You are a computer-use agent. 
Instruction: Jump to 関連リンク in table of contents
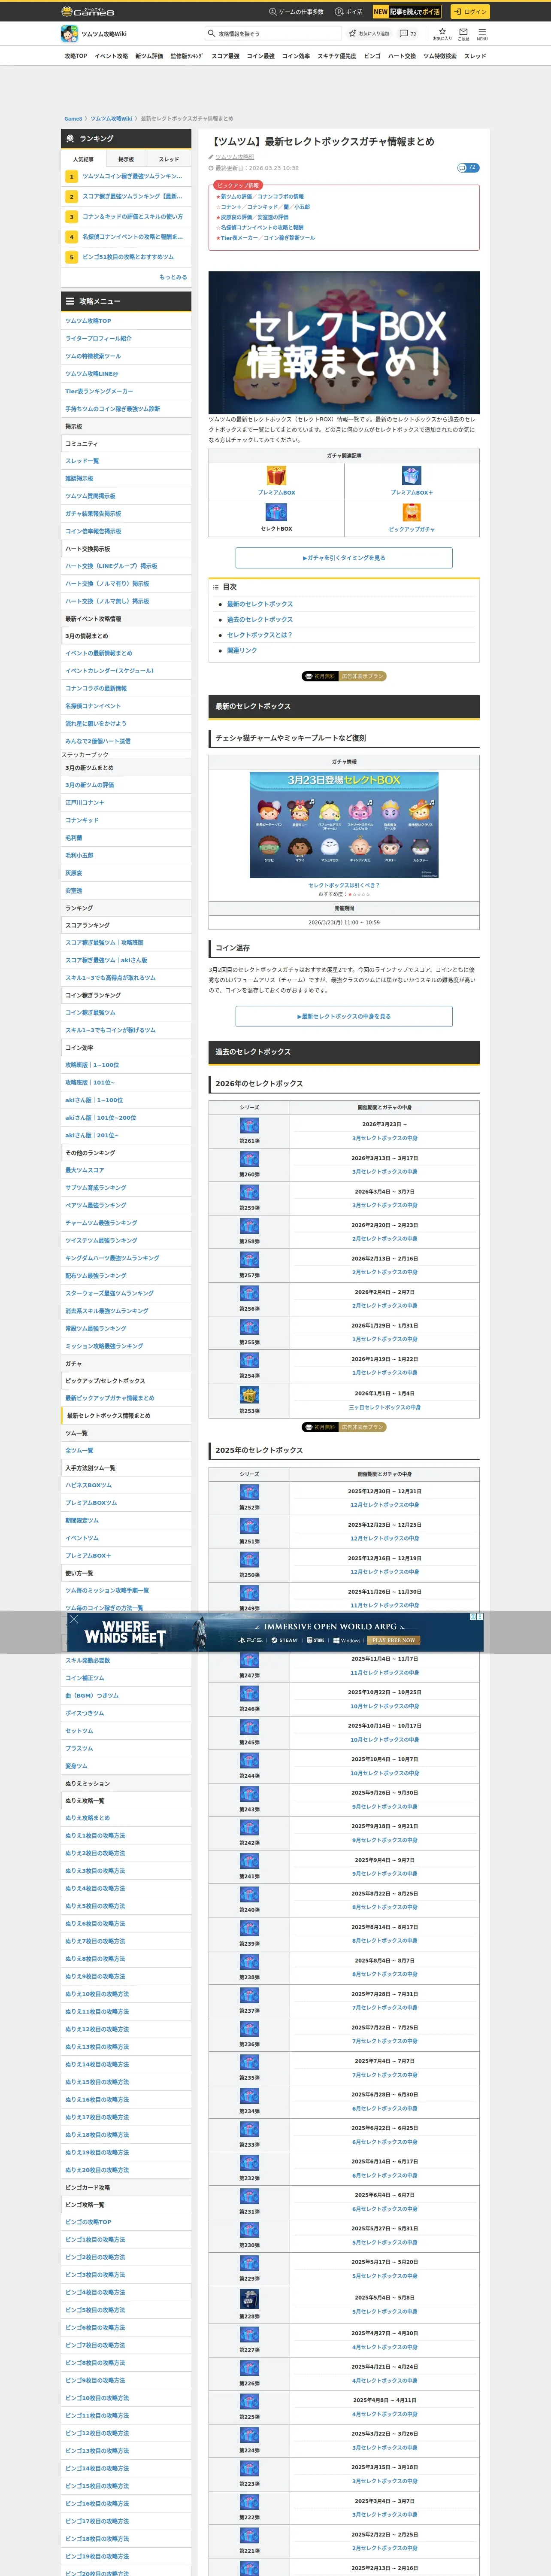[x=242, y=650]
